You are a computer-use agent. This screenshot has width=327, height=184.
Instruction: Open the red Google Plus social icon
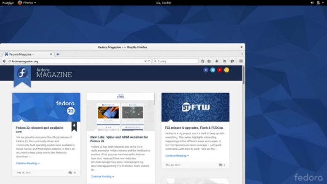[220, 70]
